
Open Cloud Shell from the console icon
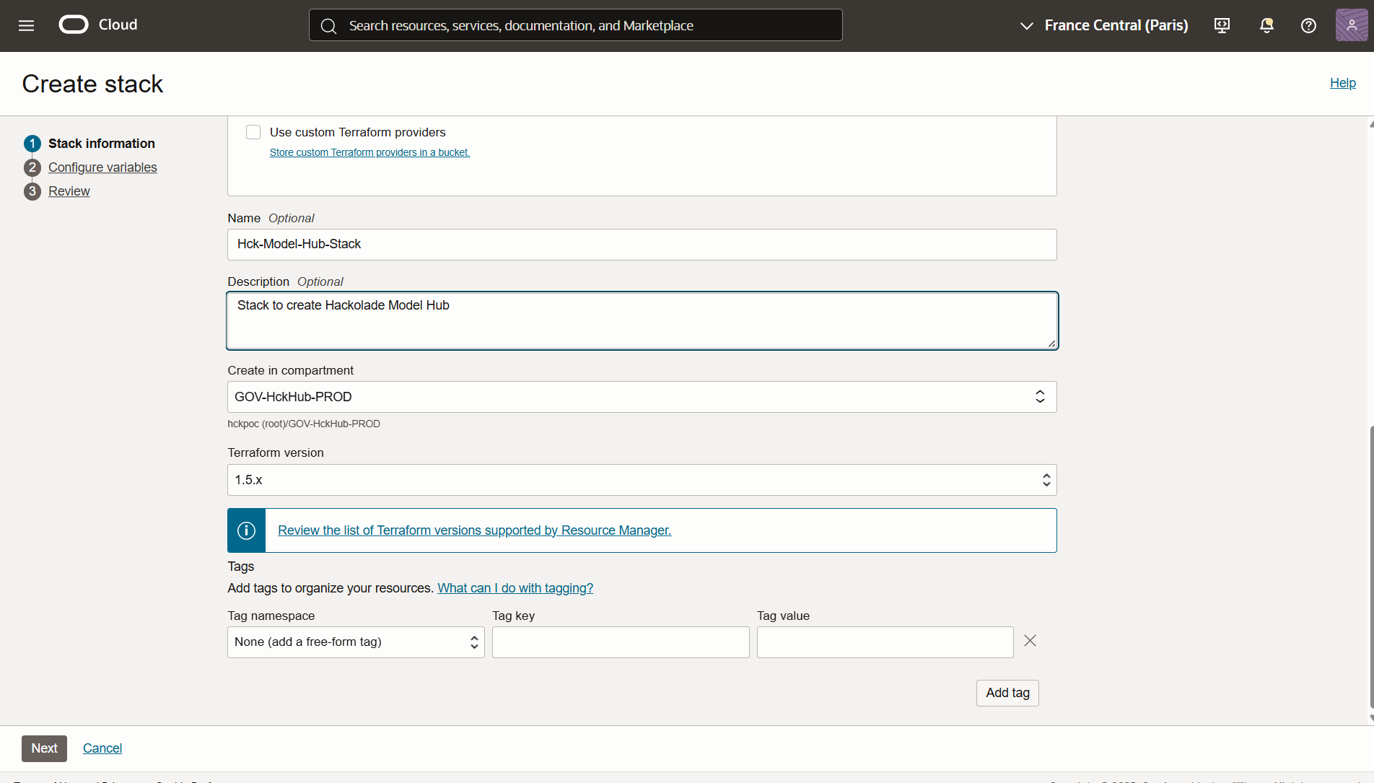1221,25
